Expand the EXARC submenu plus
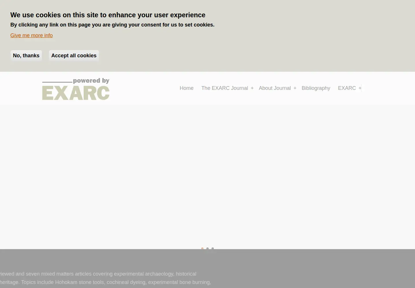This screenshot has height=288, width=415. pos(360,88)
